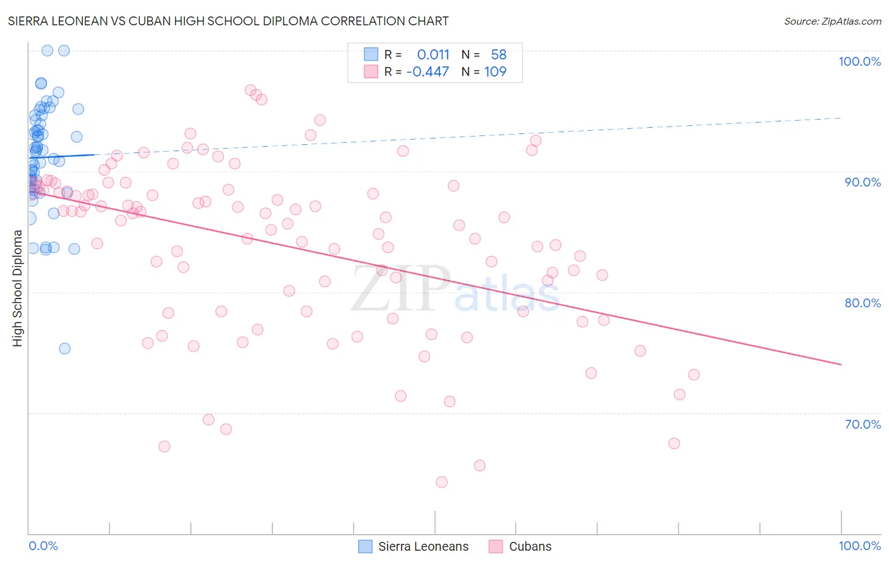Screen dimensions: 889x564
Task: Click the 90.0% y-axis label
Action: [x=862, y=182]
